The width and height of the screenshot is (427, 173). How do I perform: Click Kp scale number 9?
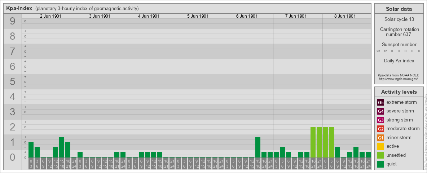tap(12, 21)
